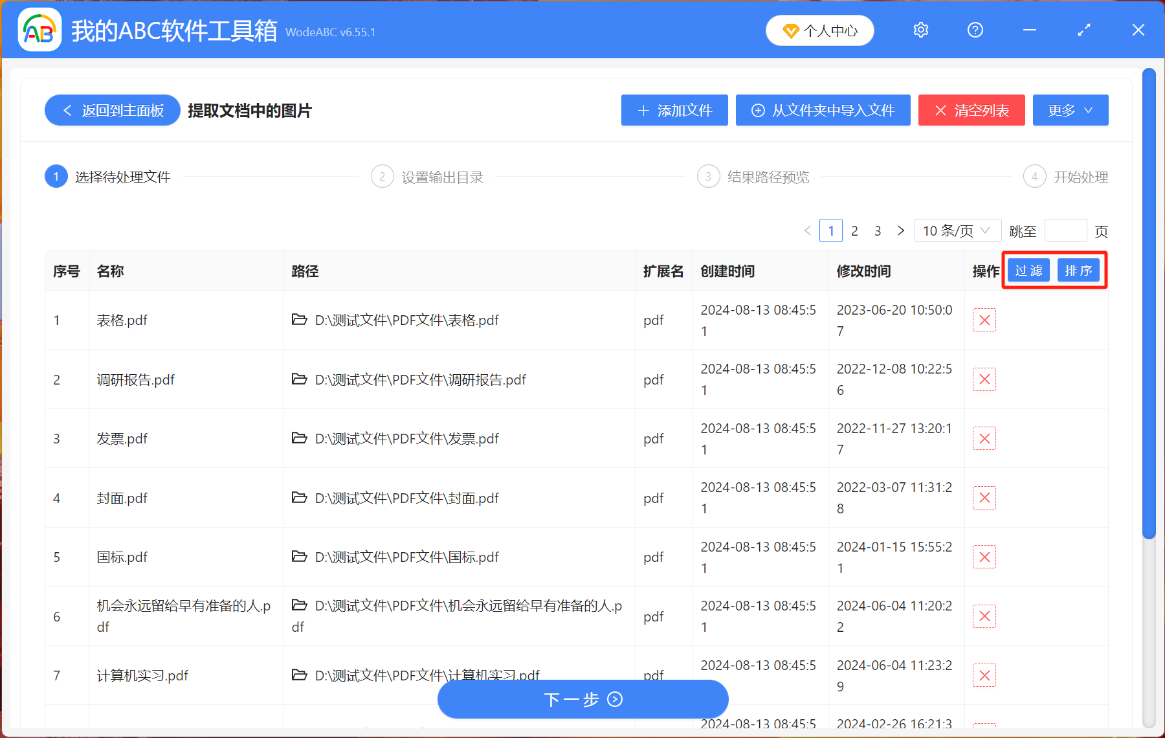
Task: Remove 发票.pdf using its red X icon
Action: pyautogui.click(x=984, y=438)
